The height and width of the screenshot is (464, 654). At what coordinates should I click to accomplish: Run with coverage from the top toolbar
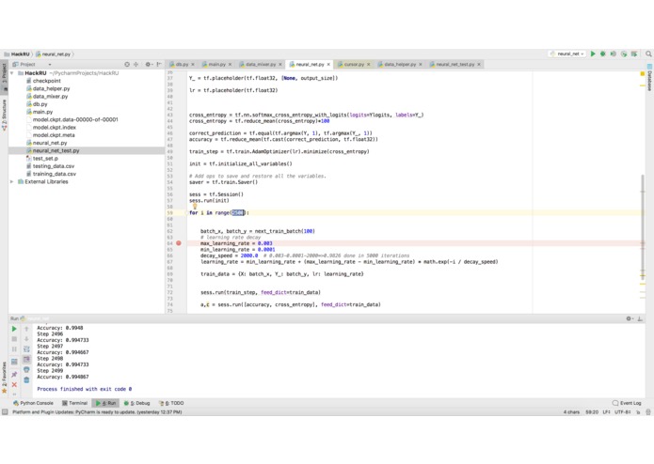pos(614,54)
